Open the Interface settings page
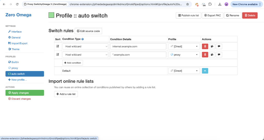 [16, 32]
